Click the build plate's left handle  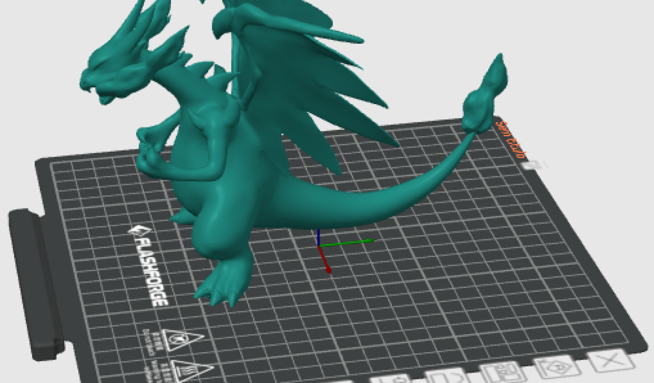[36, 280]
